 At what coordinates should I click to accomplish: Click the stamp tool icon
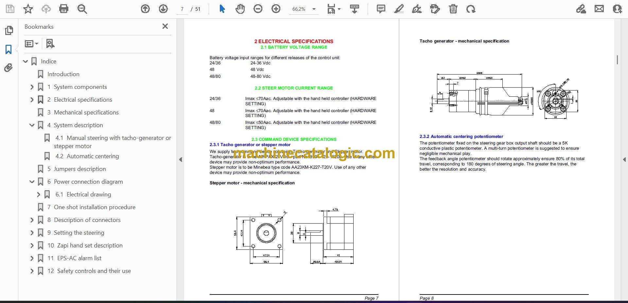click(435, 9)
